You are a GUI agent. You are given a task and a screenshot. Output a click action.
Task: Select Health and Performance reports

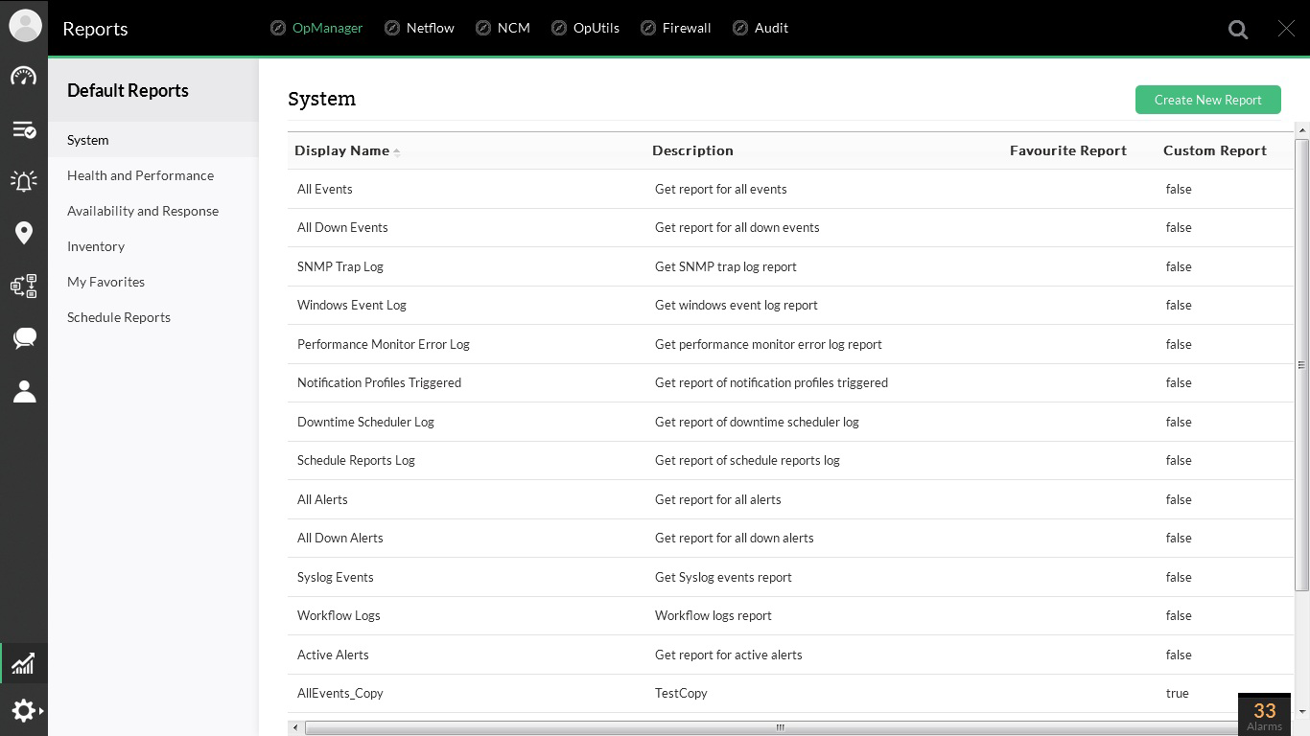tap(140, 175)
